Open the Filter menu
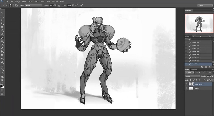This screenshot has width=214, height=116. [x=42, y=1]
